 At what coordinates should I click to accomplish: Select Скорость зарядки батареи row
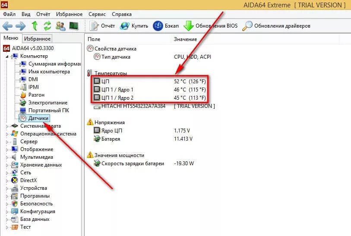pyautogui.click(x=143, y=163)
